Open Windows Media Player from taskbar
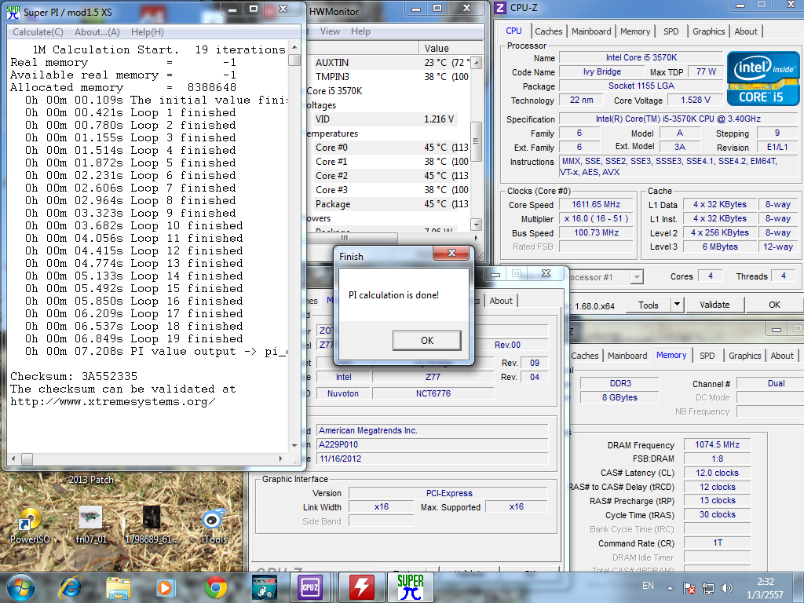This screenshot has width=804, height=603. pyautogui.click(x=166, y=587)
